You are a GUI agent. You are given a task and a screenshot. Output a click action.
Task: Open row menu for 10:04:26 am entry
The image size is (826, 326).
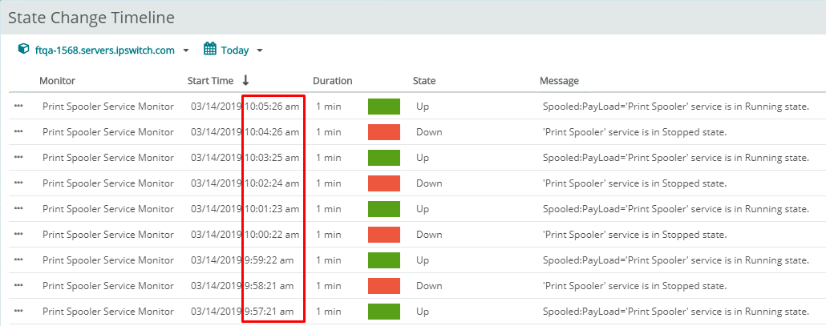coord(18,132)
